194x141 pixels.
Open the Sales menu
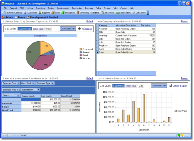[x=98, y=8]
